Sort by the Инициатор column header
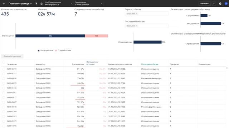 pos(40,64)
